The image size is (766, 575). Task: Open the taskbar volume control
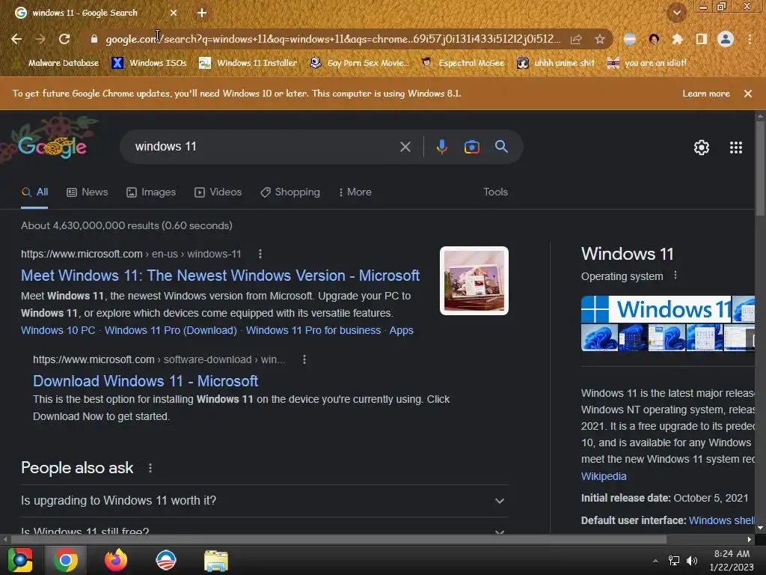(x=692, y=561)
